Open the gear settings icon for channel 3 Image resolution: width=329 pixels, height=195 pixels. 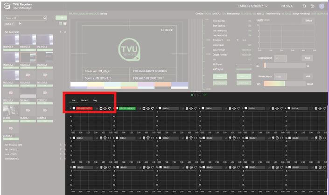point(191,108)
